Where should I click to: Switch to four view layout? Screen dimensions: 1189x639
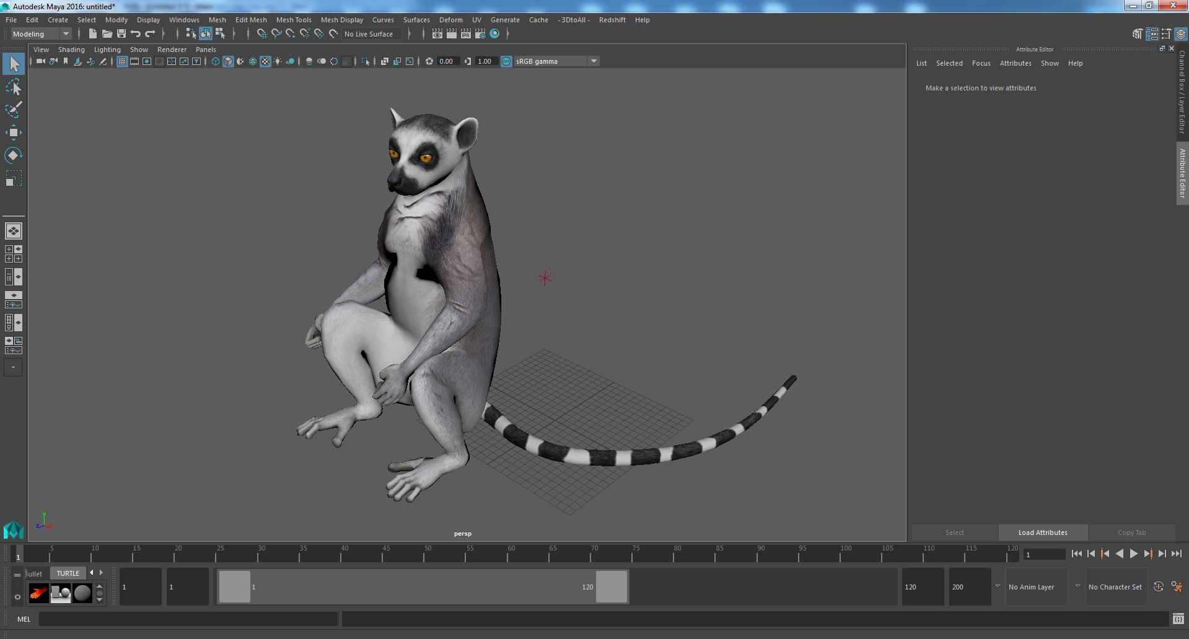[x=14, y=254]
